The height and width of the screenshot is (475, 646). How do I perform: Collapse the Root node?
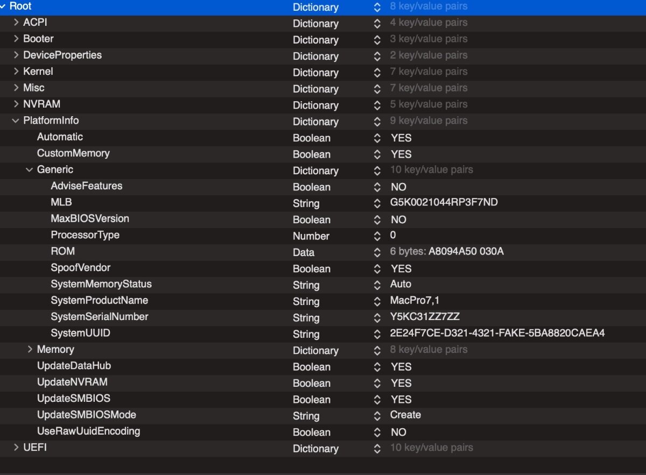point(3,6)
